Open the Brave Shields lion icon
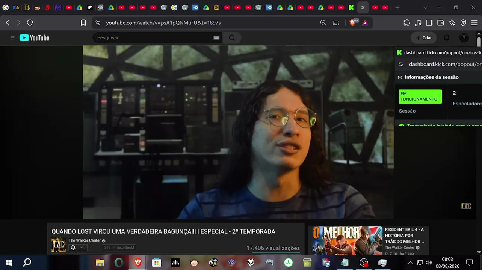This screenshot has height=270, width=482. [x=352, y=22]
